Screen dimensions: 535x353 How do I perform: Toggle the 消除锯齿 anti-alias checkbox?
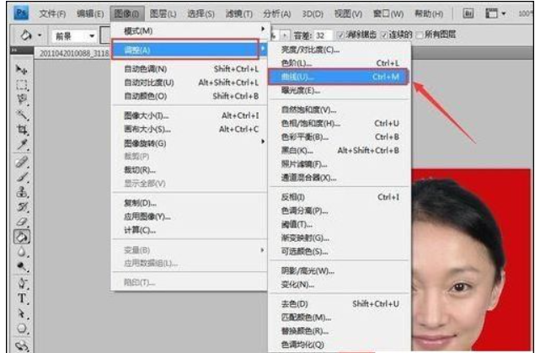coord(340,35)
